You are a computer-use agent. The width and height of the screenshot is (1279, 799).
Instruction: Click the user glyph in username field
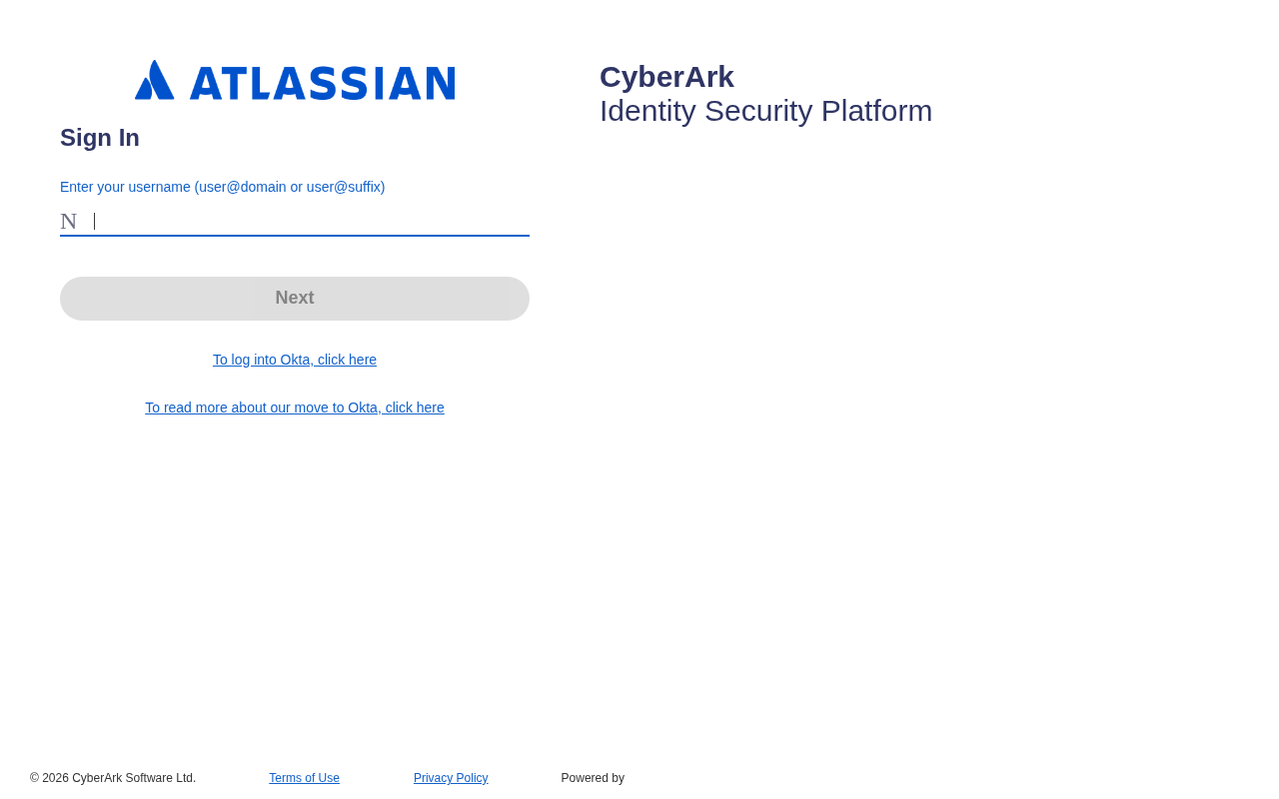tap(68, 222)
